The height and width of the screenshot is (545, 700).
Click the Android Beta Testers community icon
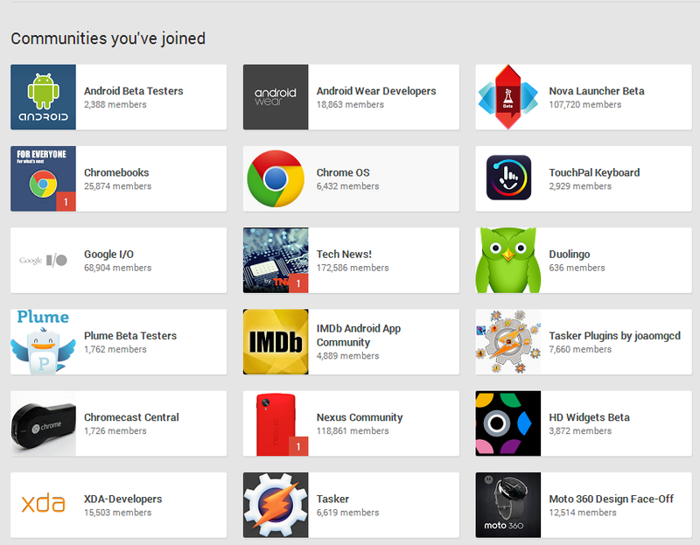(42, 97)
